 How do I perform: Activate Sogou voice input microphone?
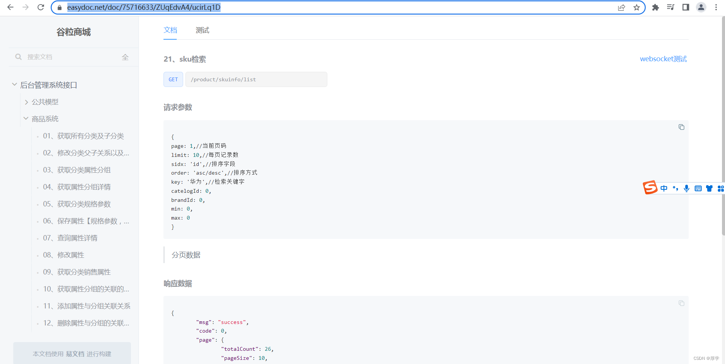coord(686,188)
